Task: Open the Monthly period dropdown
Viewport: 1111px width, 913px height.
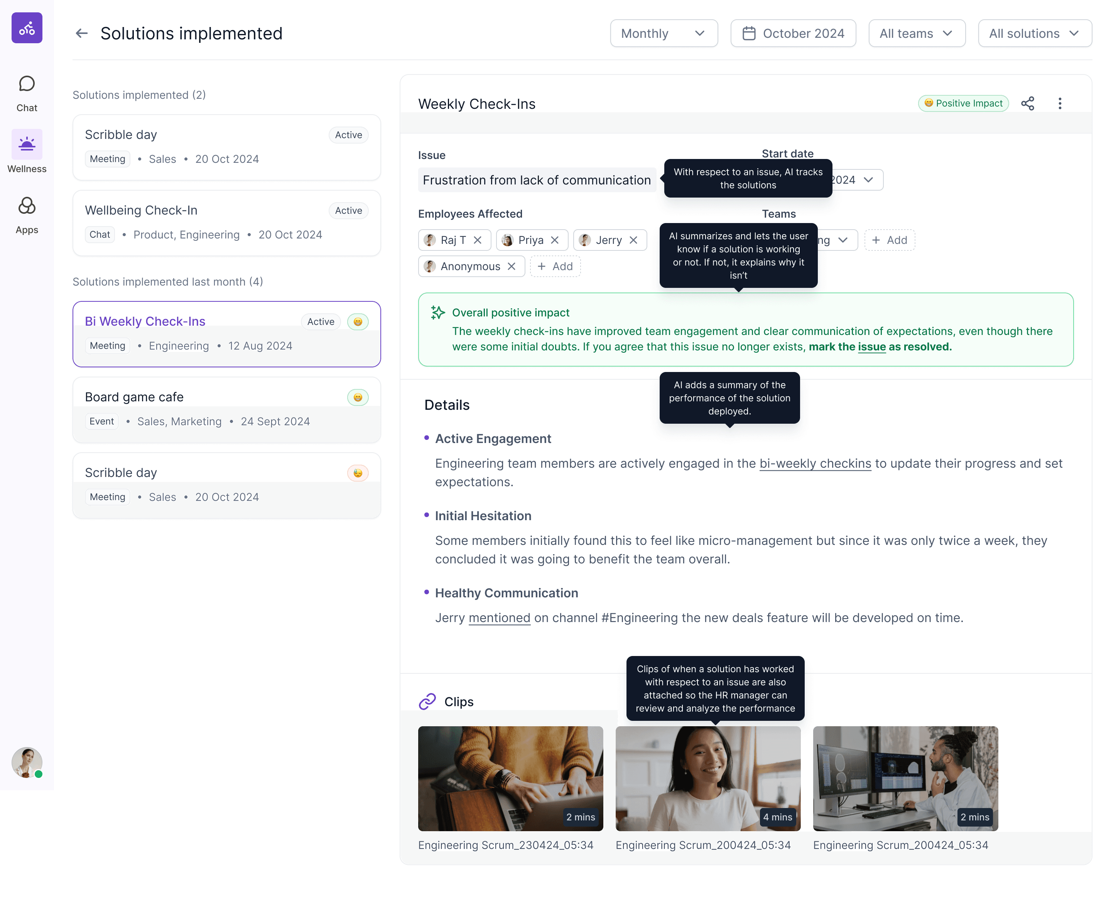Action: click(664, 33)
